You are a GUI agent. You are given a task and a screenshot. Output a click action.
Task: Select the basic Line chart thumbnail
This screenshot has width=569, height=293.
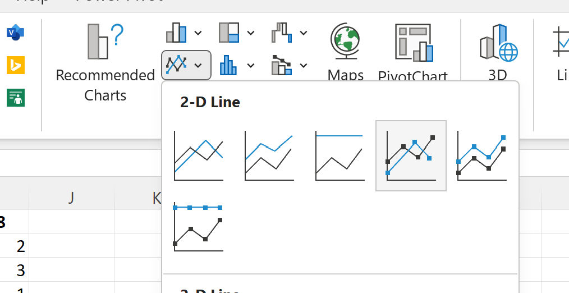point(199,155)
